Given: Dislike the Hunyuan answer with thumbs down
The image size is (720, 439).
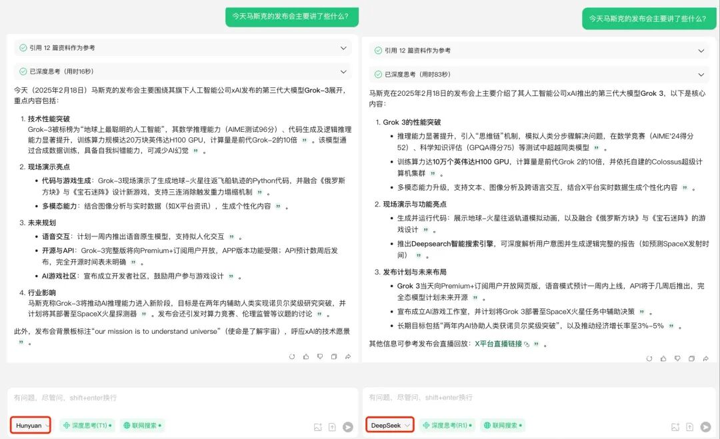Looking at the screenshot, I should [x=320, y=356].
